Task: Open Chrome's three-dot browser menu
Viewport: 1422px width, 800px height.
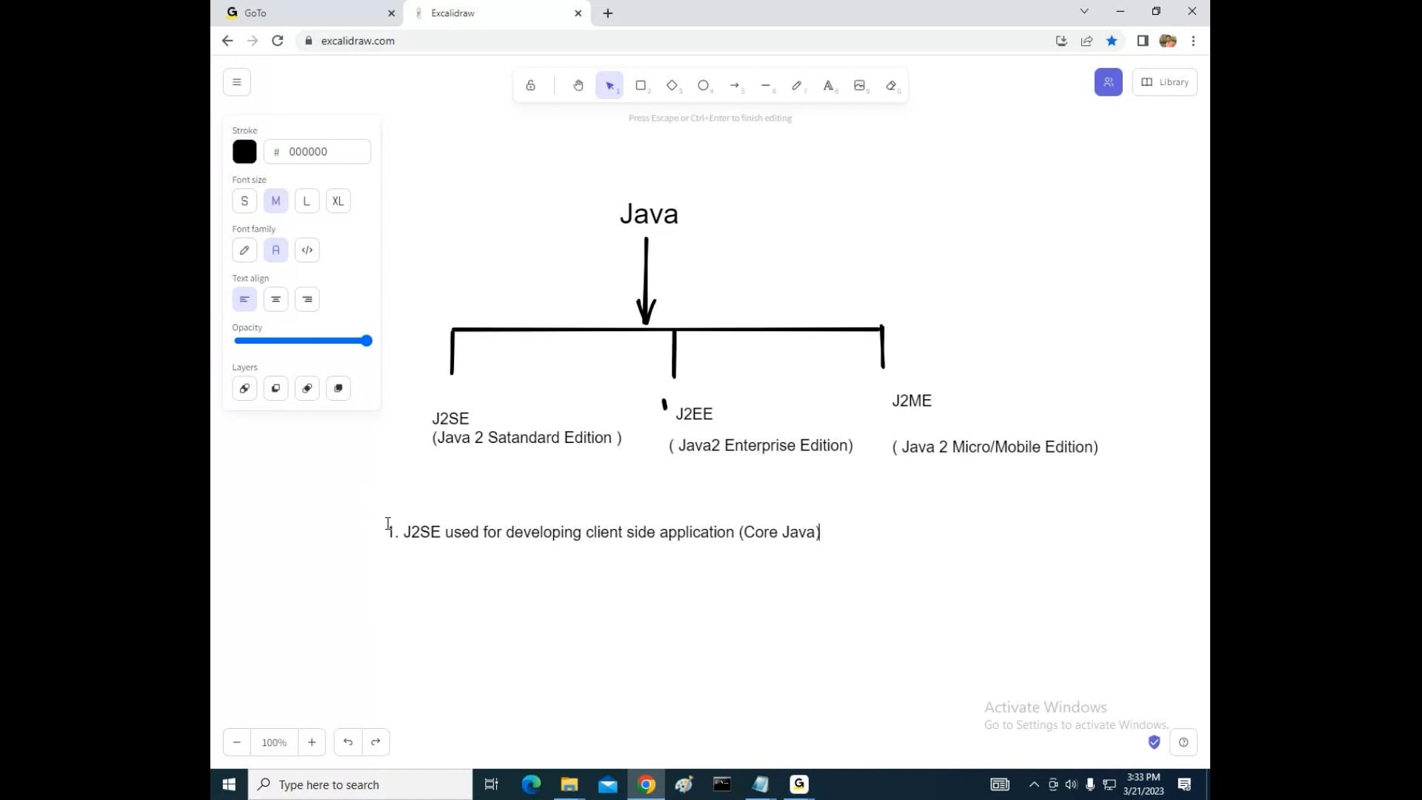Action: coord(1193,41)
